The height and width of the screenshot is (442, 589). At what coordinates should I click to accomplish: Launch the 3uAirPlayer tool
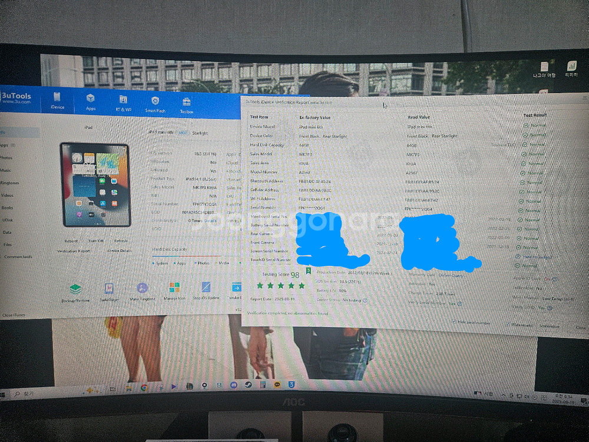(x=110, y=292)
